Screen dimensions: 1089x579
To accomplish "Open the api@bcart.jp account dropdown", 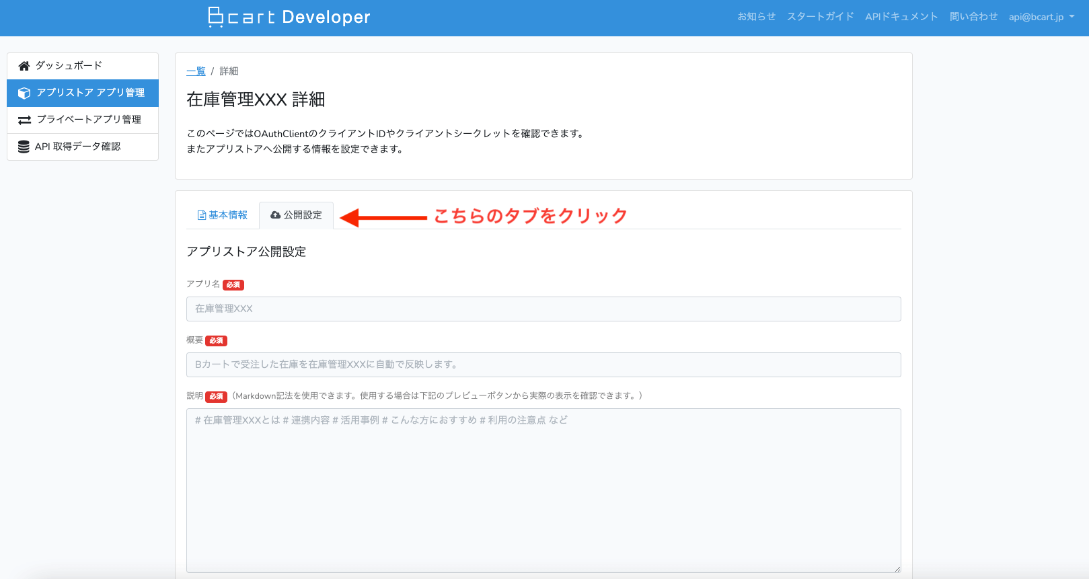I will (x=1041, y=17).
